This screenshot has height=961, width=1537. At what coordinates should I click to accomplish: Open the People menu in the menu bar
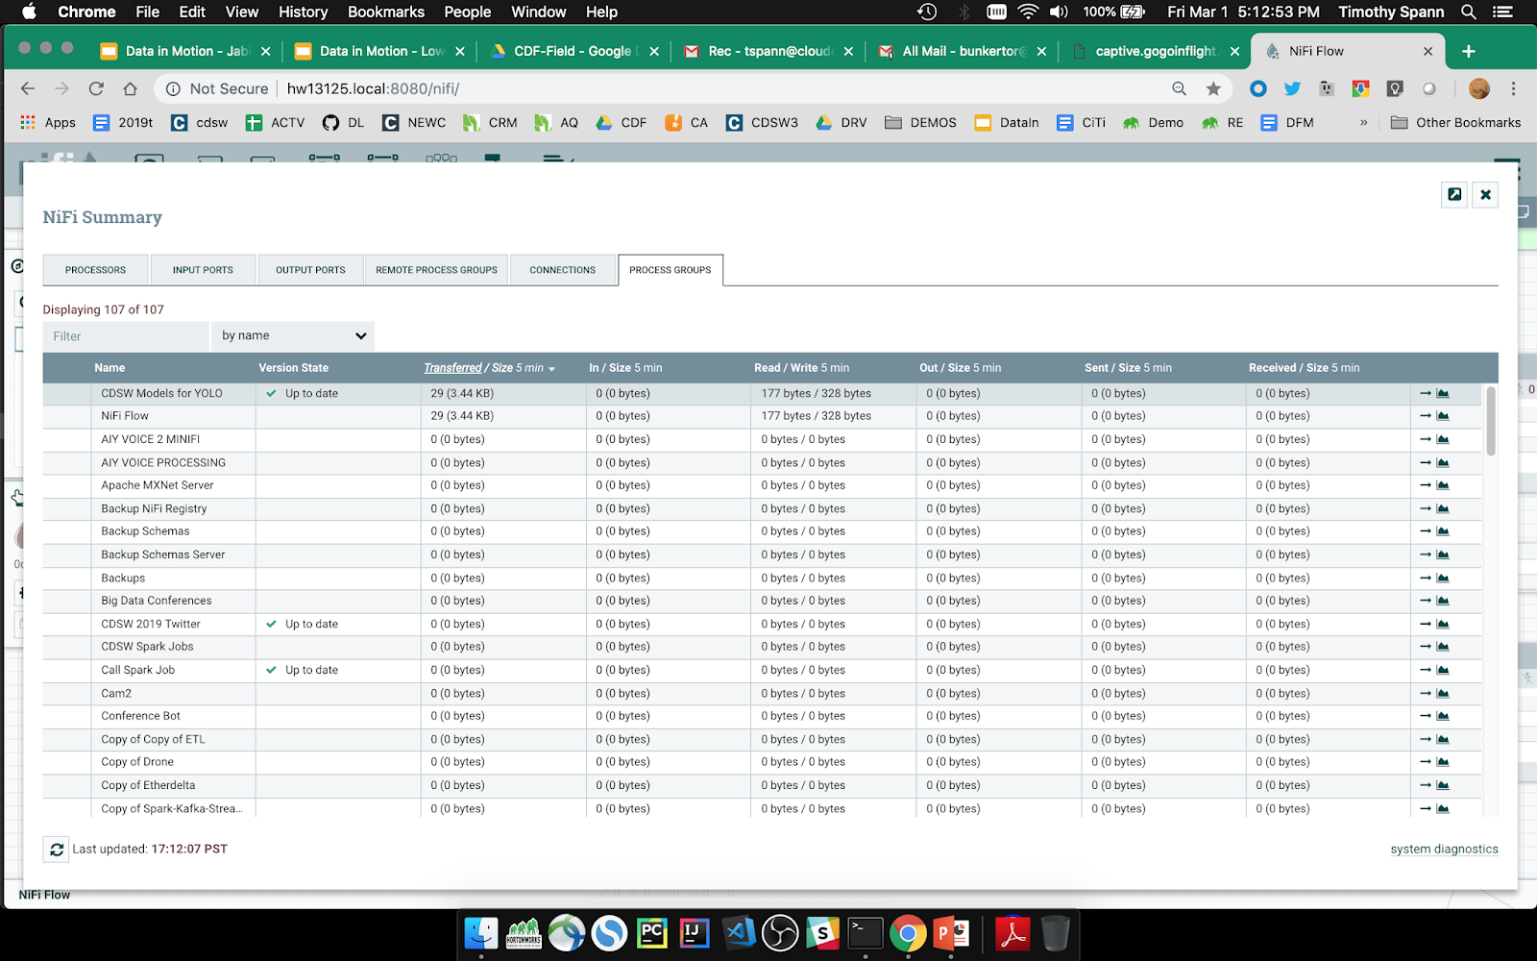468,12
